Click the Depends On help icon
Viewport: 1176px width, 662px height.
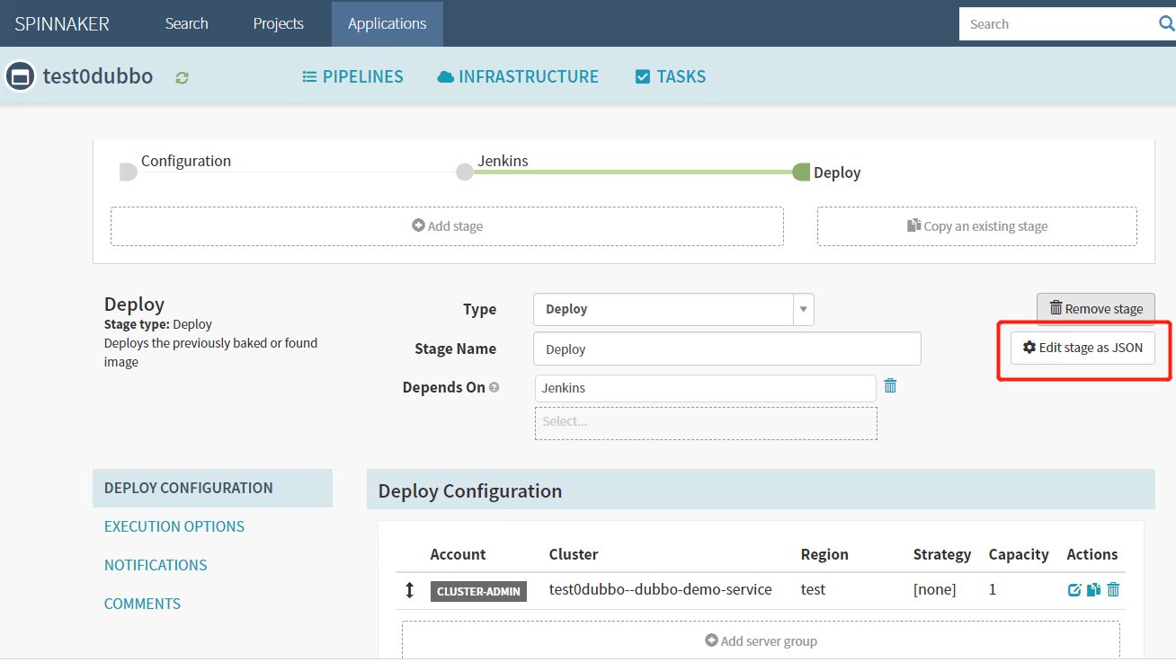(494, 388)
